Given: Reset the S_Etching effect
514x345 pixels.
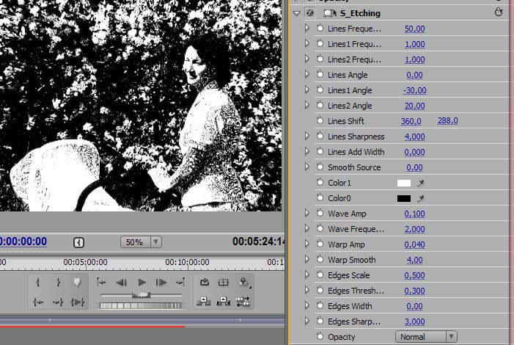Looking at the screenshot, I should pyautogui.click(x=499, y=12).
